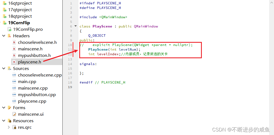This screenshot has width=274, height=135.
Task: Open main.cpp source file
Action: click(x=27, y=82)
